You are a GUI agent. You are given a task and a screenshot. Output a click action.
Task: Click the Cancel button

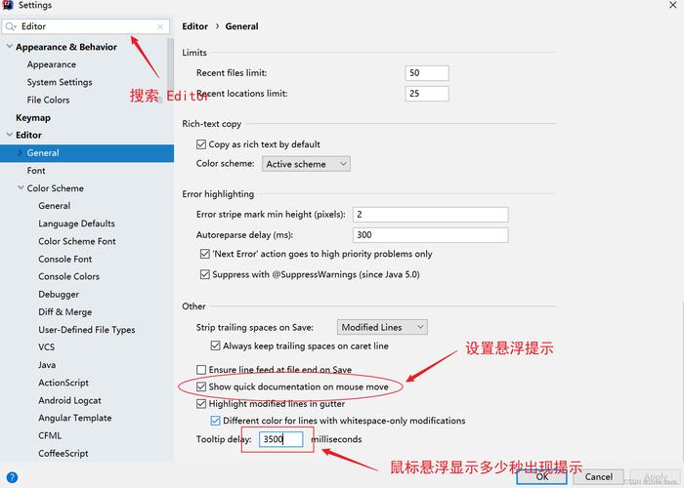[x=598, y=477]
